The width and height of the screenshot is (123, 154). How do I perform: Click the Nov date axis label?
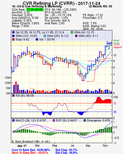[x=105, y=146]
